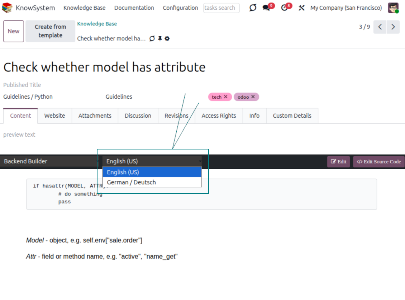Click the user avatar in the top bar
Screen dimensions: 405x300
pos(393,8)
